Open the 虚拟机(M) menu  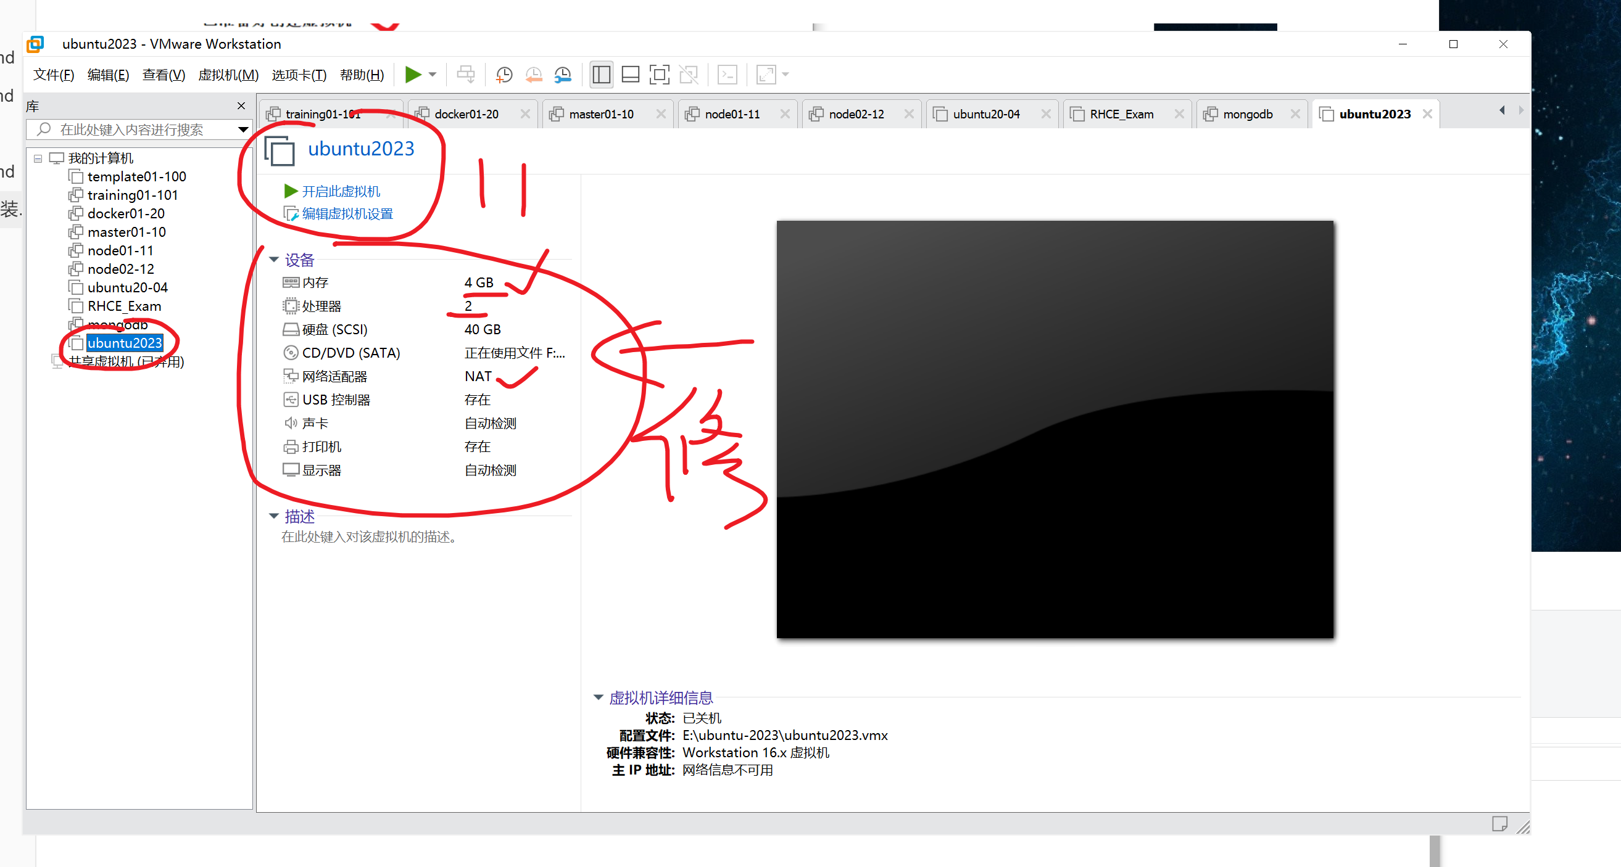tap(228, 75)
